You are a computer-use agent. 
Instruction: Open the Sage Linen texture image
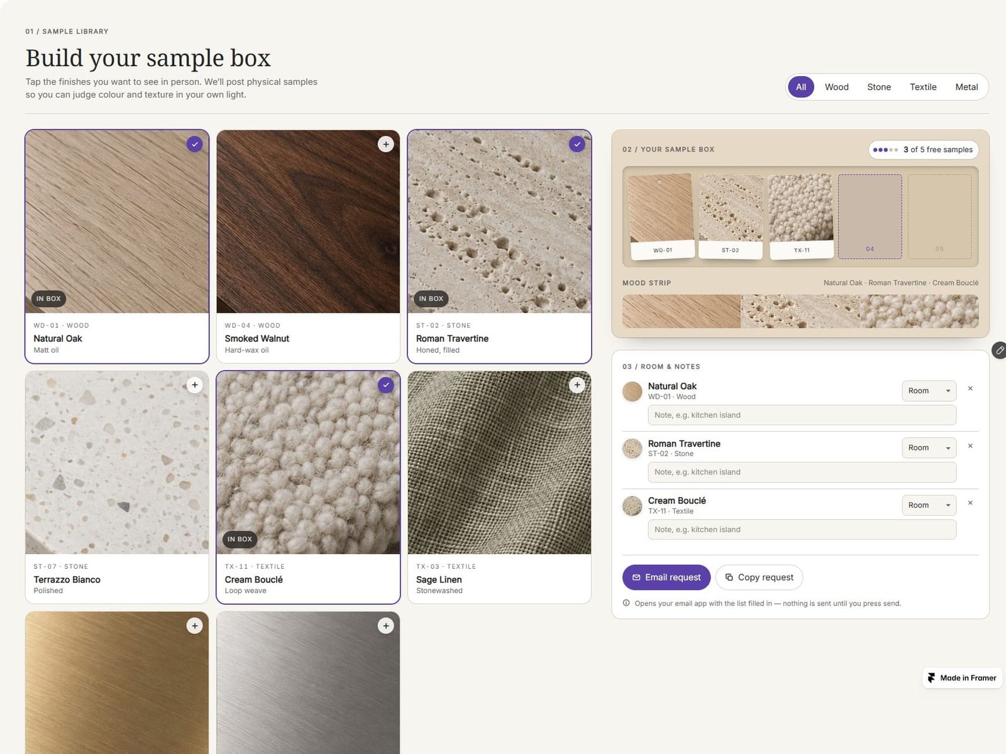pos(499,462)
